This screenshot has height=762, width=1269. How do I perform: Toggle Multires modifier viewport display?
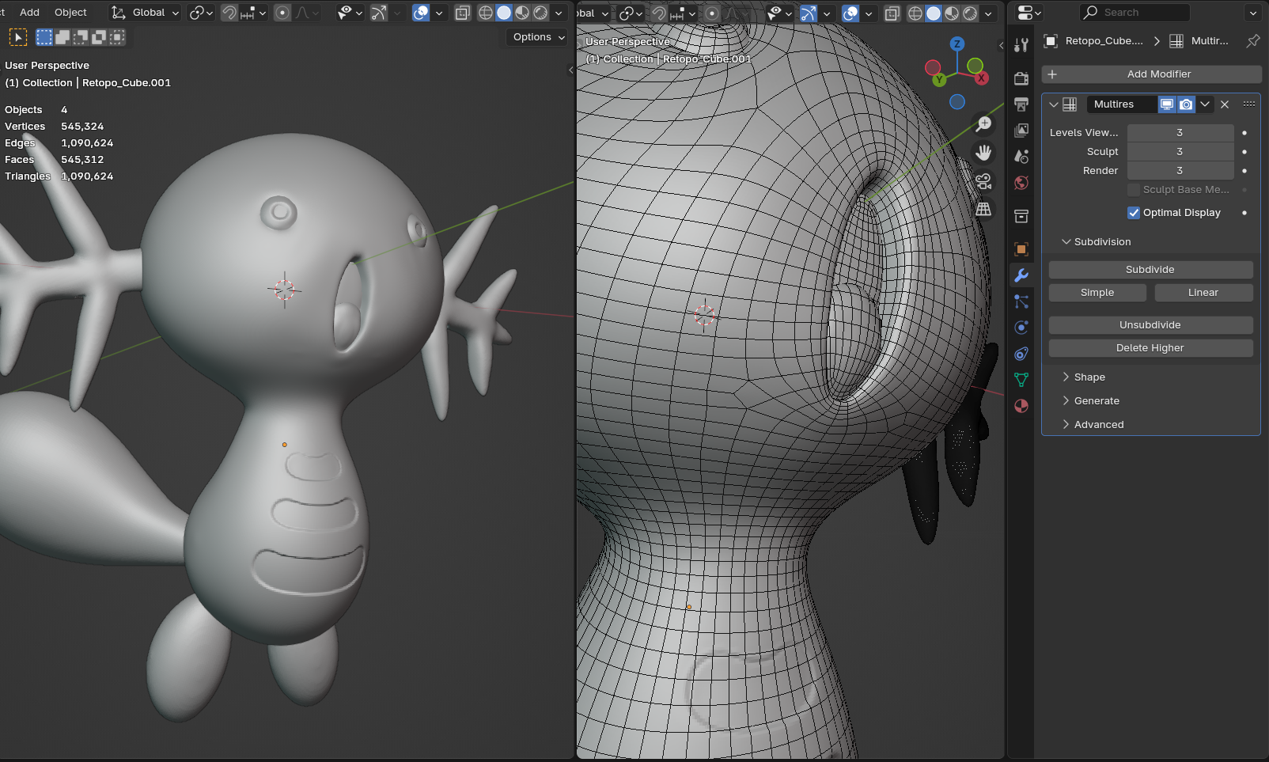pos(1167,104)
